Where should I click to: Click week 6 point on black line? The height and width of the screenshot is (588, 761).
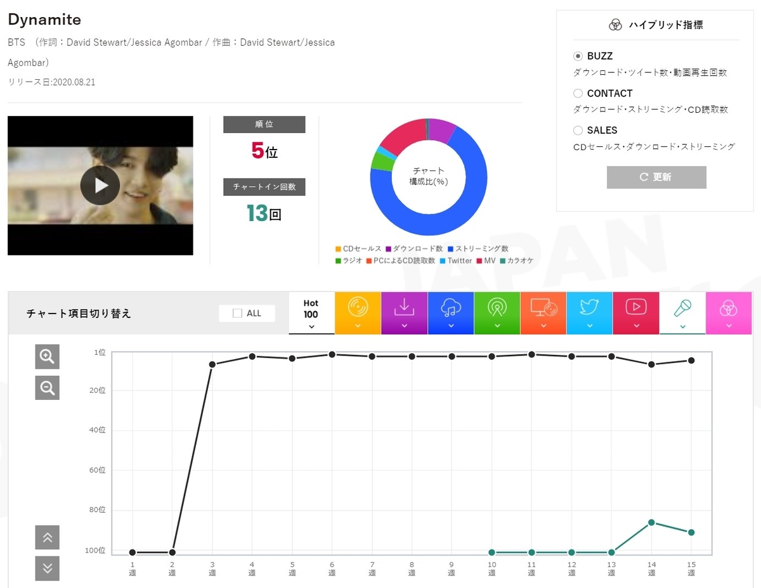[332, 354]
